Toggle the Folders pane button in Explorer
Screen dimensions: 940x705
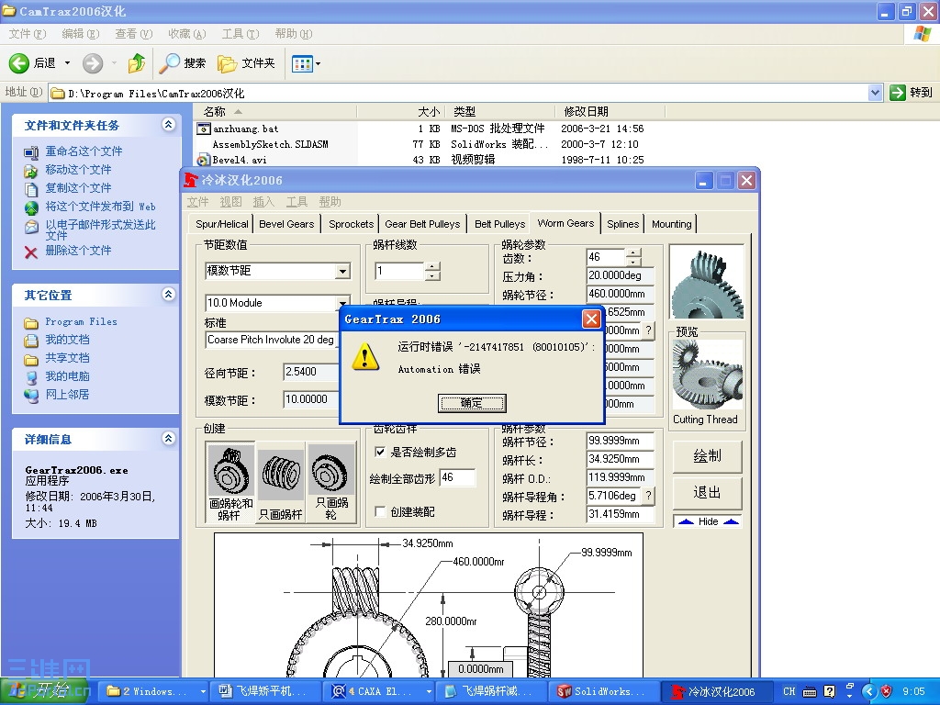[246, 63]
